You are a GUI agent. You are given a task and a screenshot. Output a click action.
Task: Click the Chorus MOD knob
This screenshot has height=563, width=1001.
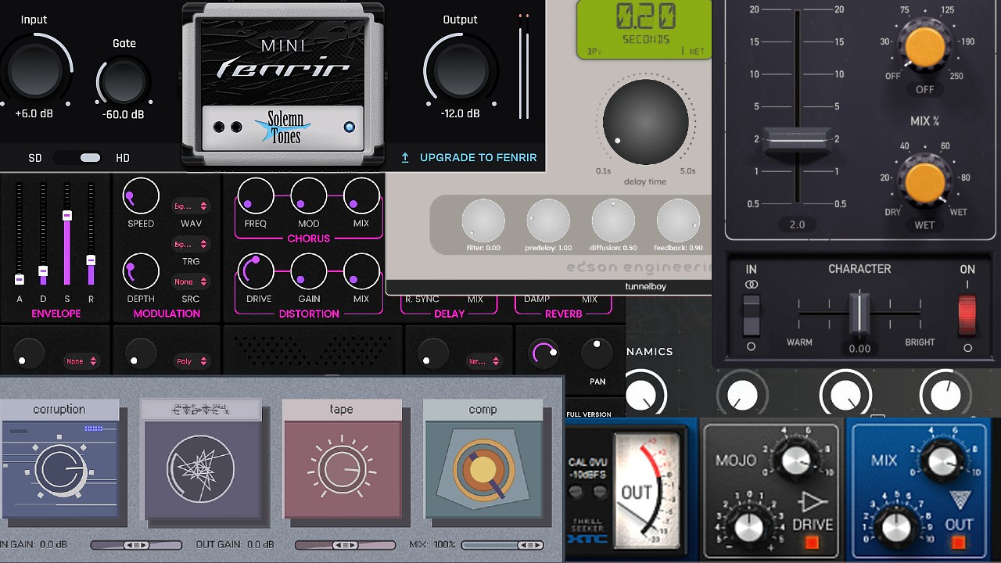pyautogui.click(x=309, y=196)
